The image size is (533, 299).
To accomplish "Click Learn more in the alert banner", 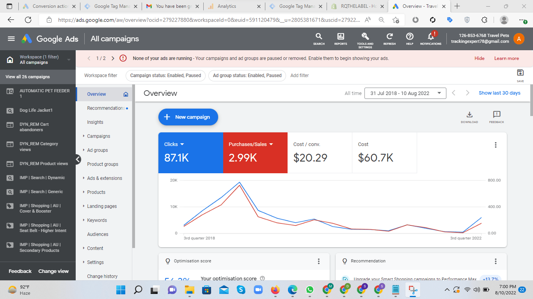I will [506, 58].
